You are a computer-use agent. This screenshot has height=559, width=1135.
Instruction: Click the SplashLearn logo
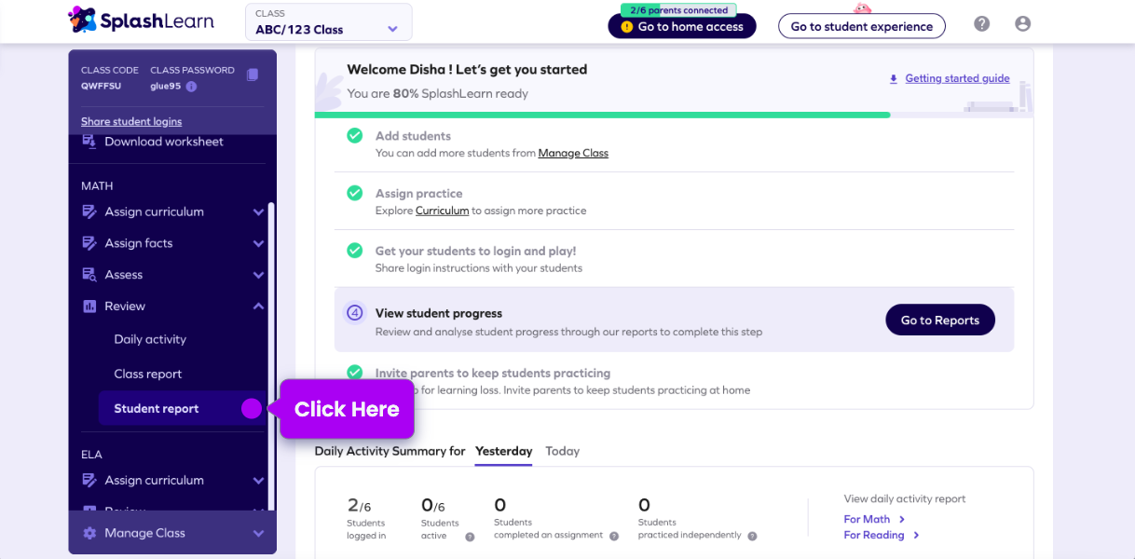(141, 20)
